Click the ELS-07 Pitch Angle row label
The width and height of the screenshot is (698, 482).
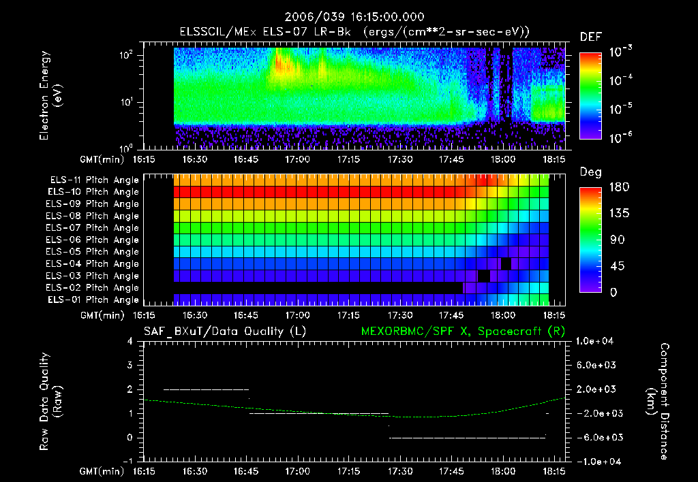pos(93,228)
